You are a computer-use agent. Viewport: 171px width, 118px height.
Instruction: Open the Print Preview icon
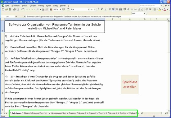pyautogui.click(x=18, y=10)
